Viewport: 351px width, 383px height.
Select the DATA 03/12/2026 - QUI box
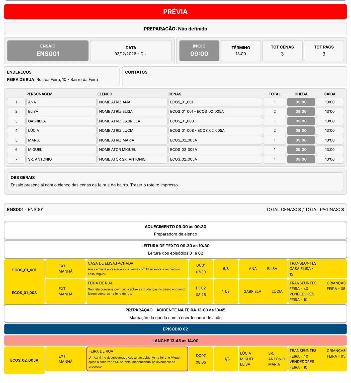pos(131,51)
